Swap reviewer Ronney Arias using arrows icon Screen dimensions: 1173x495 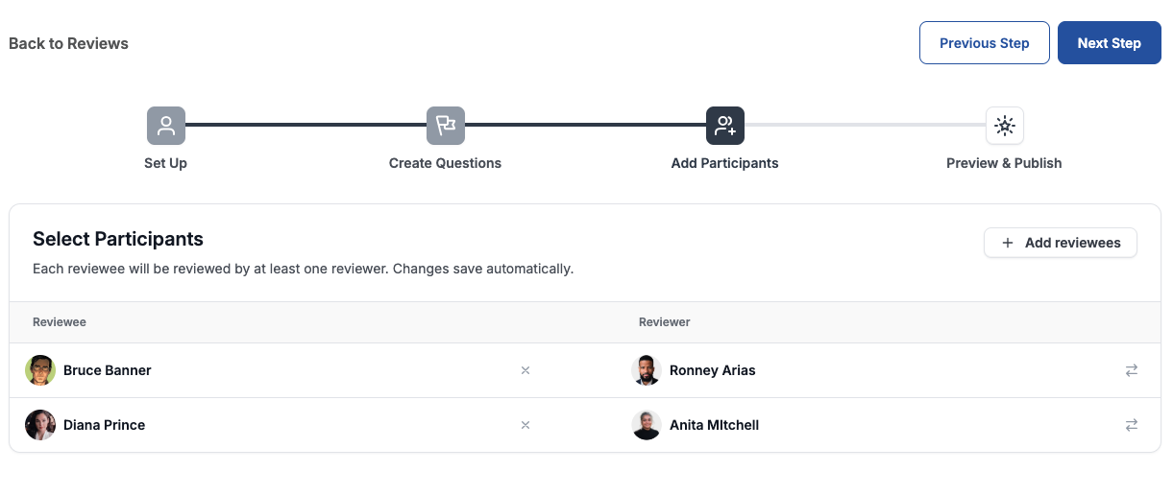pyautogui.click(x=1132, y=370)
